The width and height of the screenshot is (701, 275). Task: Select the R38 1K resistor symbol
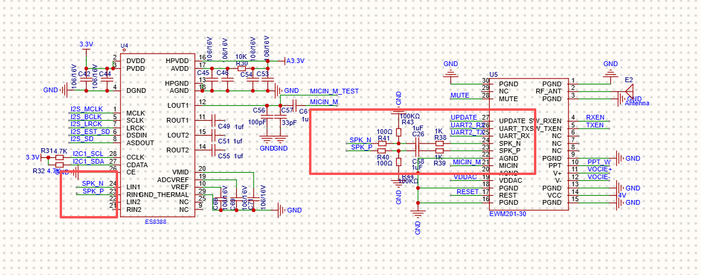coord(440,143)
